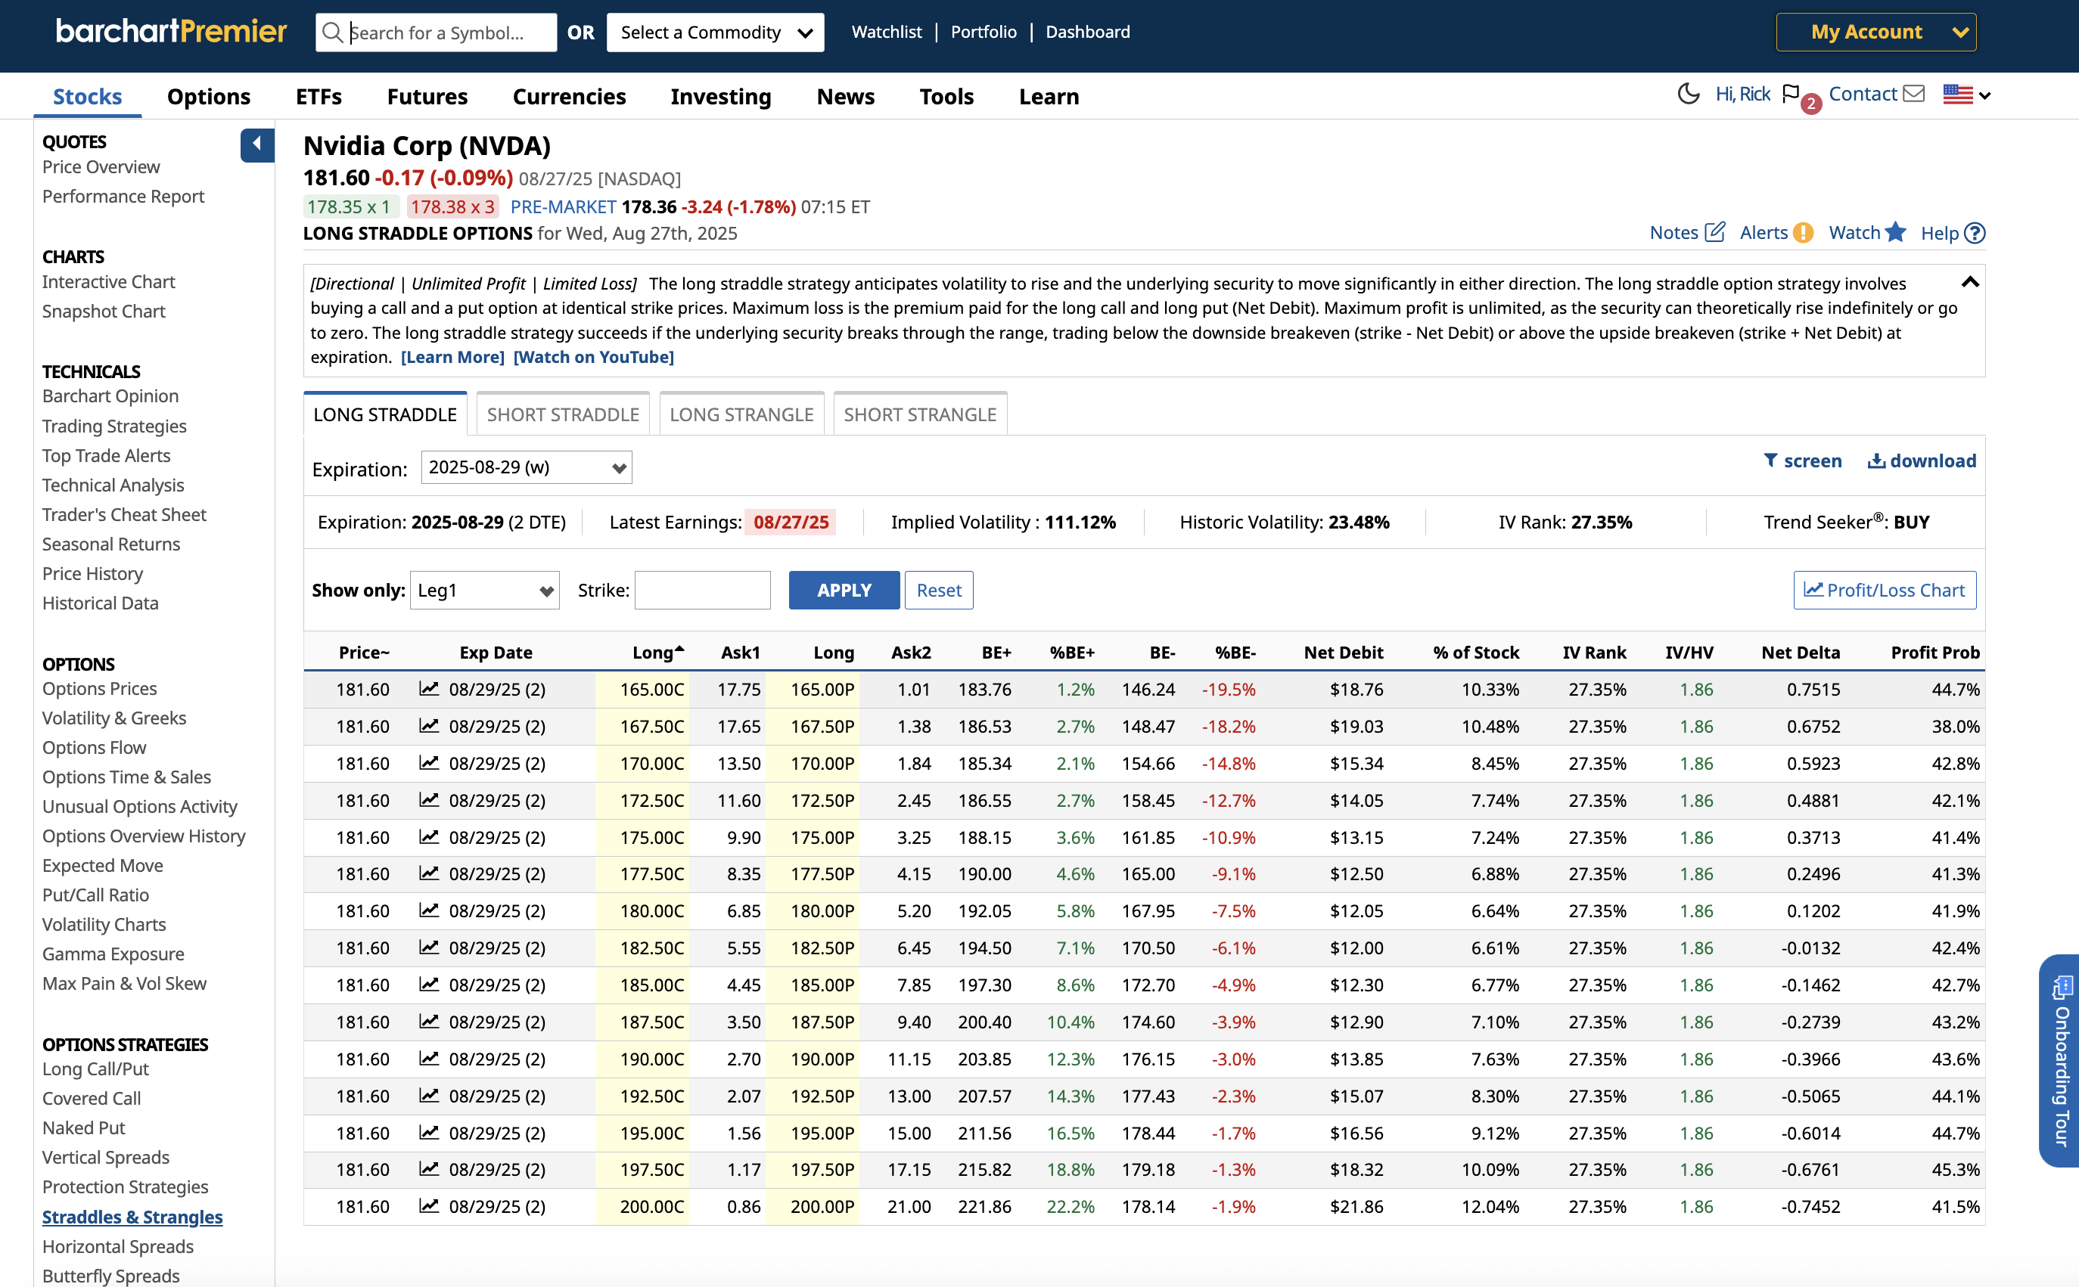Click the search magnifier icon
Screen dimensions: 2079x1287
pyautogui.click(x=332, y=33)
